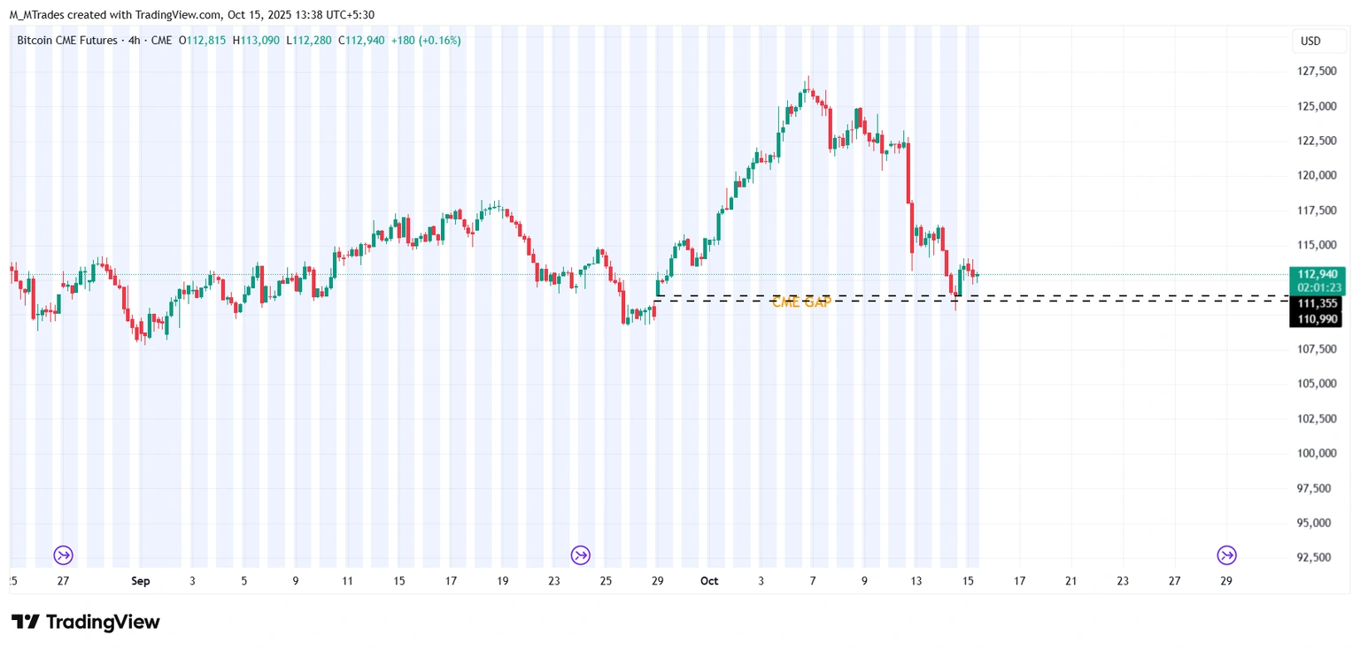
Task: Click the purple event icon near Oct 29
Action: click(1226, 554)
